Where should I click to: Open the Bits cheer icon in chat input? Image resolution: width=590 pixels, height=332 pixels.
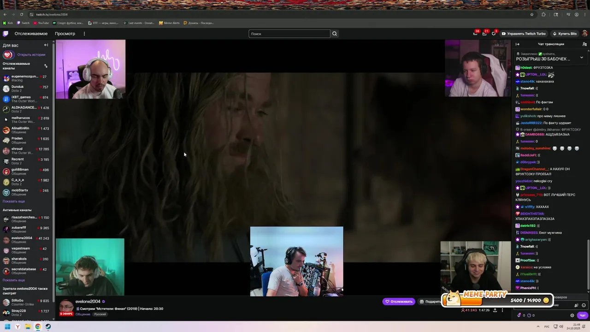point(576,305)
